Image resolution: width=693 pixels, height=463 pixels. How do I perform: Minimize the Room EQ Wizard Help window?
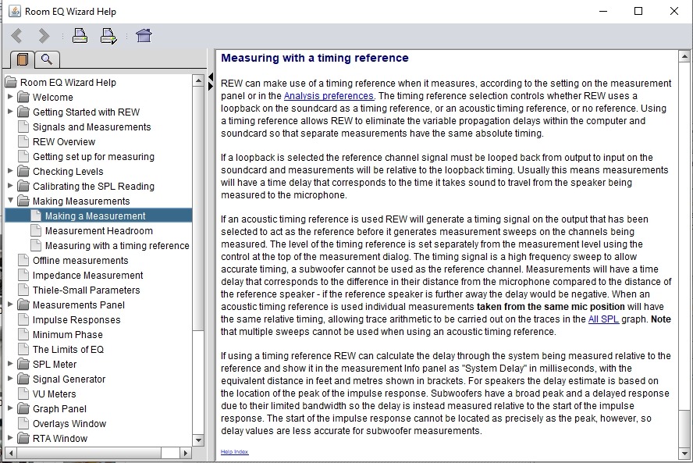(x=602, y=11)
